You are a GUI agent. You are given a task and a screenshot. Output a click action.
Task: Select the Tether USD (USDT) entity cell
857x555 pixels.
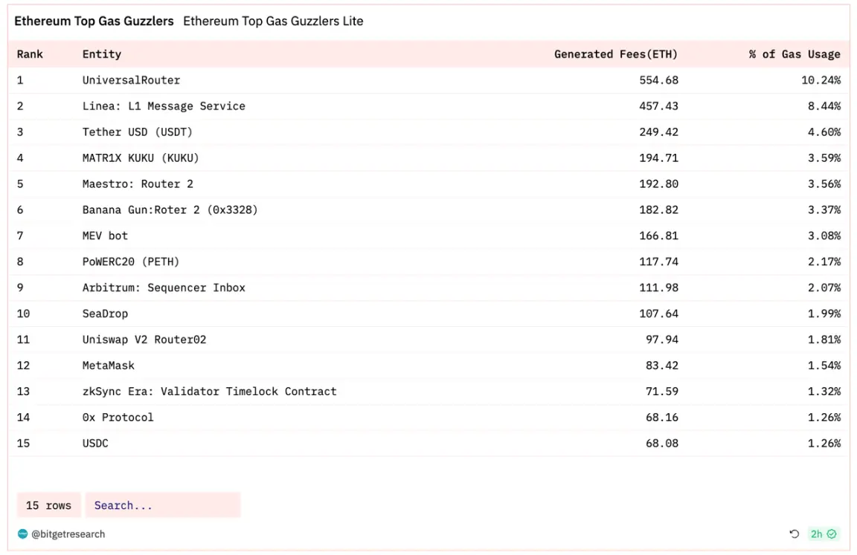(x=137, y=132)
